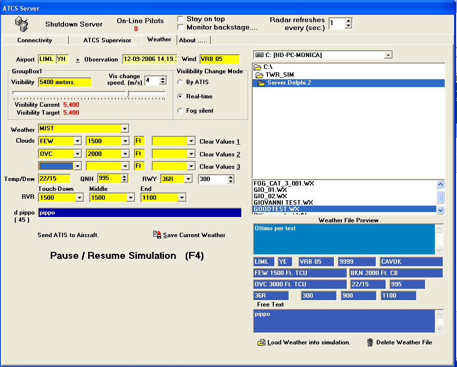Screen dimensions: 457x367
Task: Increase the QNH value spinner
Action: click(x=125, y=177)
